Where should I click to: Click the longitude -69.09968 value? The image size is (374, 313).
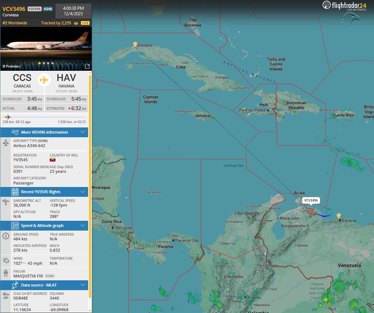click(59, 310)
